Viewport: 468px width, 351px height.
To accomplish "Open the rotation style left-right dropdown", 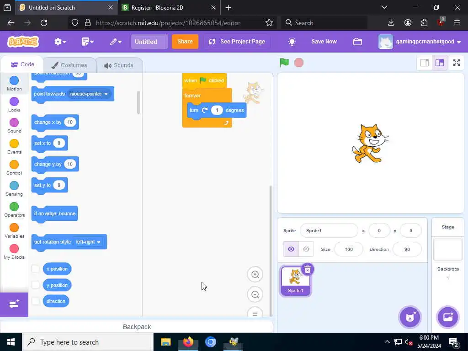I will (x=88, y=242).
